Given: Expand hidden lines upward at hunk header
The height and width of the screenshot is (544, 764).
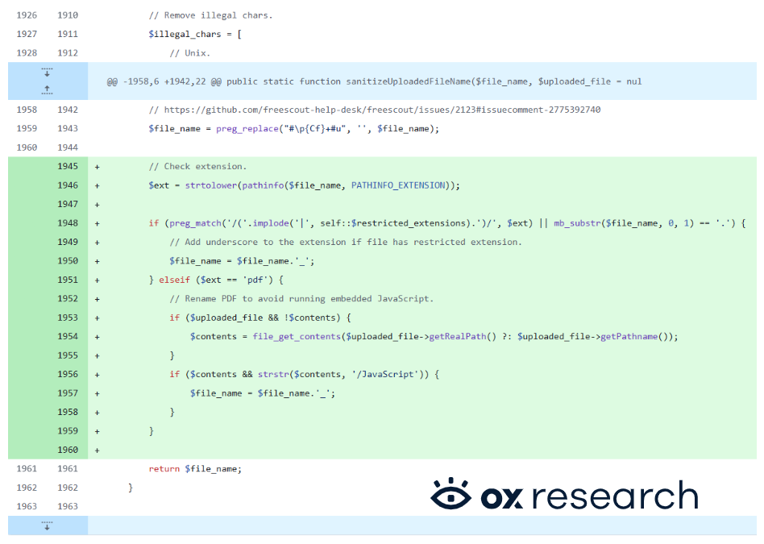Looking at the screenshot, I should 48,89.
